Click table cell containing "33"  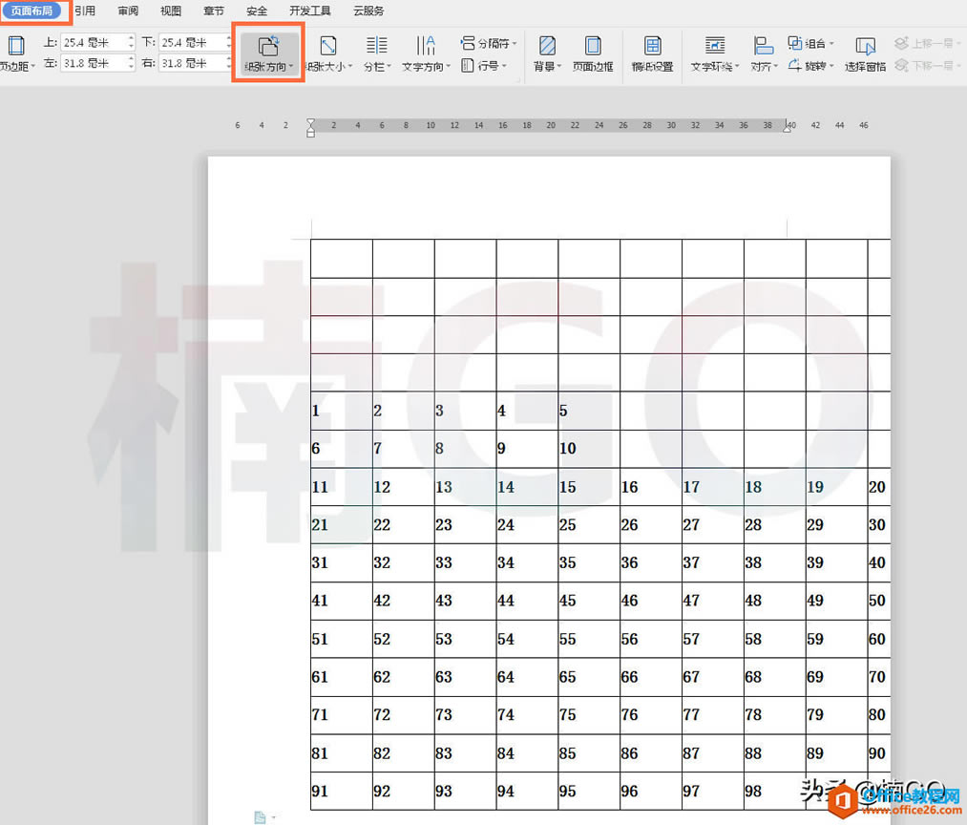point(466,562)
